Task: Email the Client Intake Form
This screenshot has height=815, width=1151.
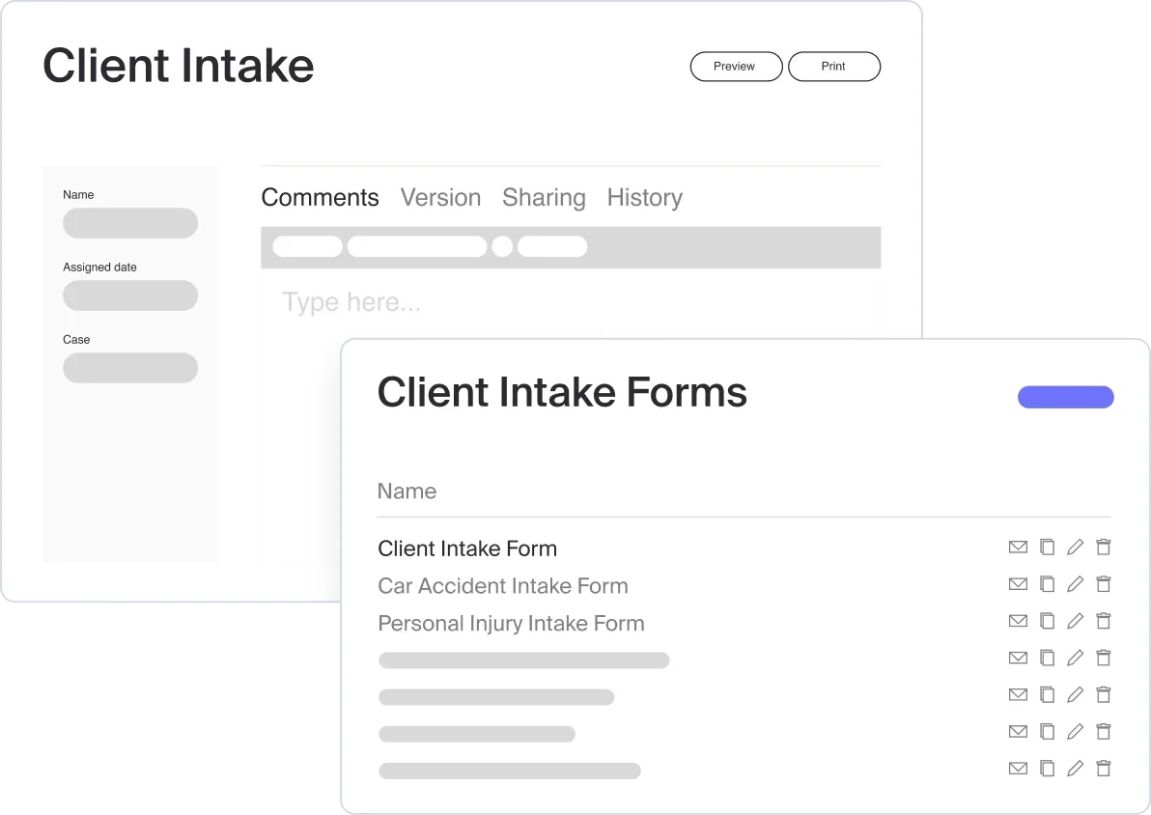Action: 1018,548
